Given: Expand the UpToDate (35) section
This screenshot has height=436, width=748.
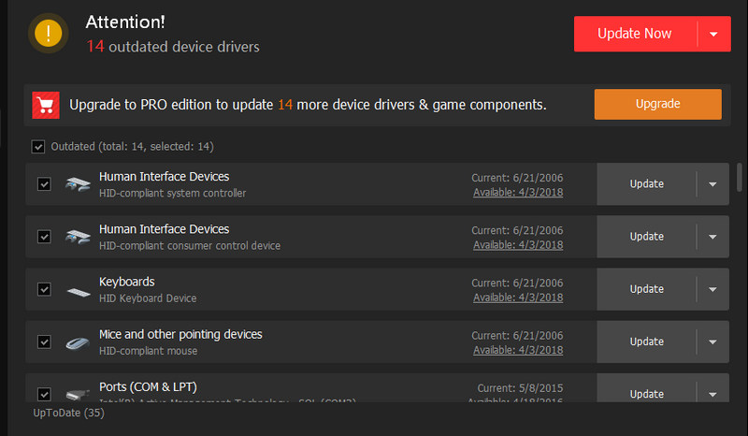Looking at the screenshot, I should 69,413.
